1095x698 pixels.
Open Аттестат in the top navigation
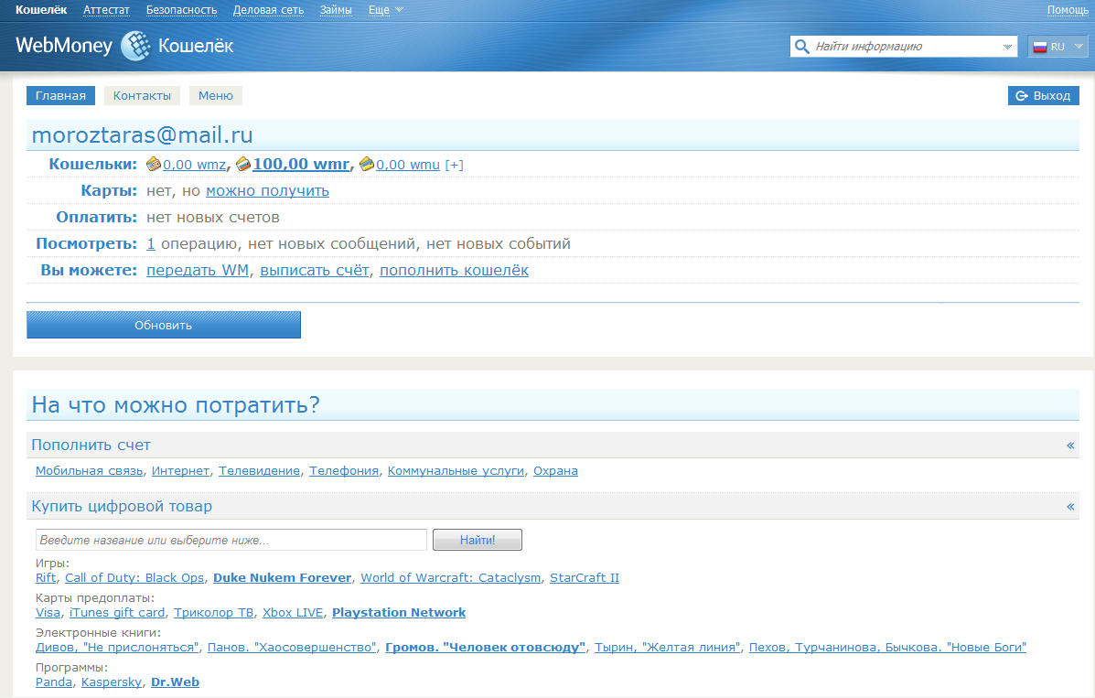pos(106,10)
